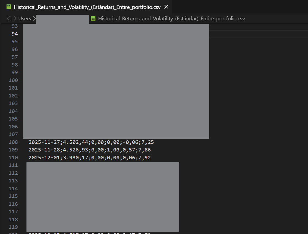Close the Historical_Returns_and_Volatility CSV tab
Viewport: 308px width, 234px height.
click(x=166, y=7)
